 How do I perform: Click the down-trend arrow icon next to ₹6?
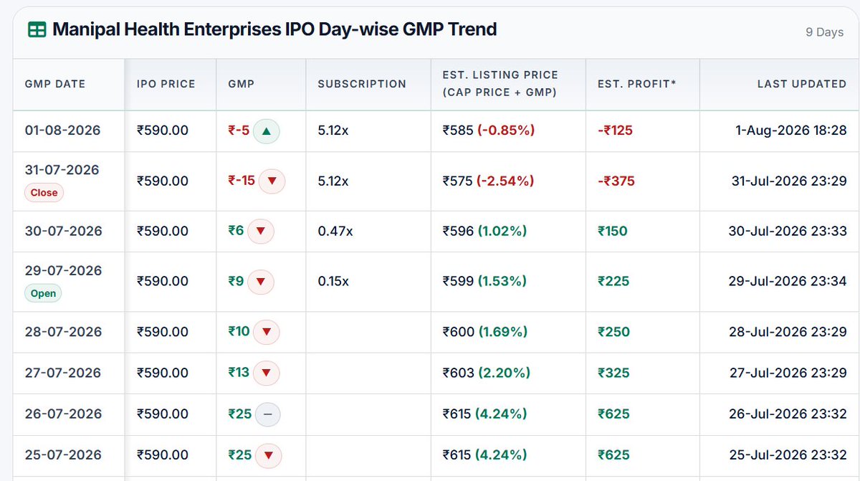click(x=261, y=232)
